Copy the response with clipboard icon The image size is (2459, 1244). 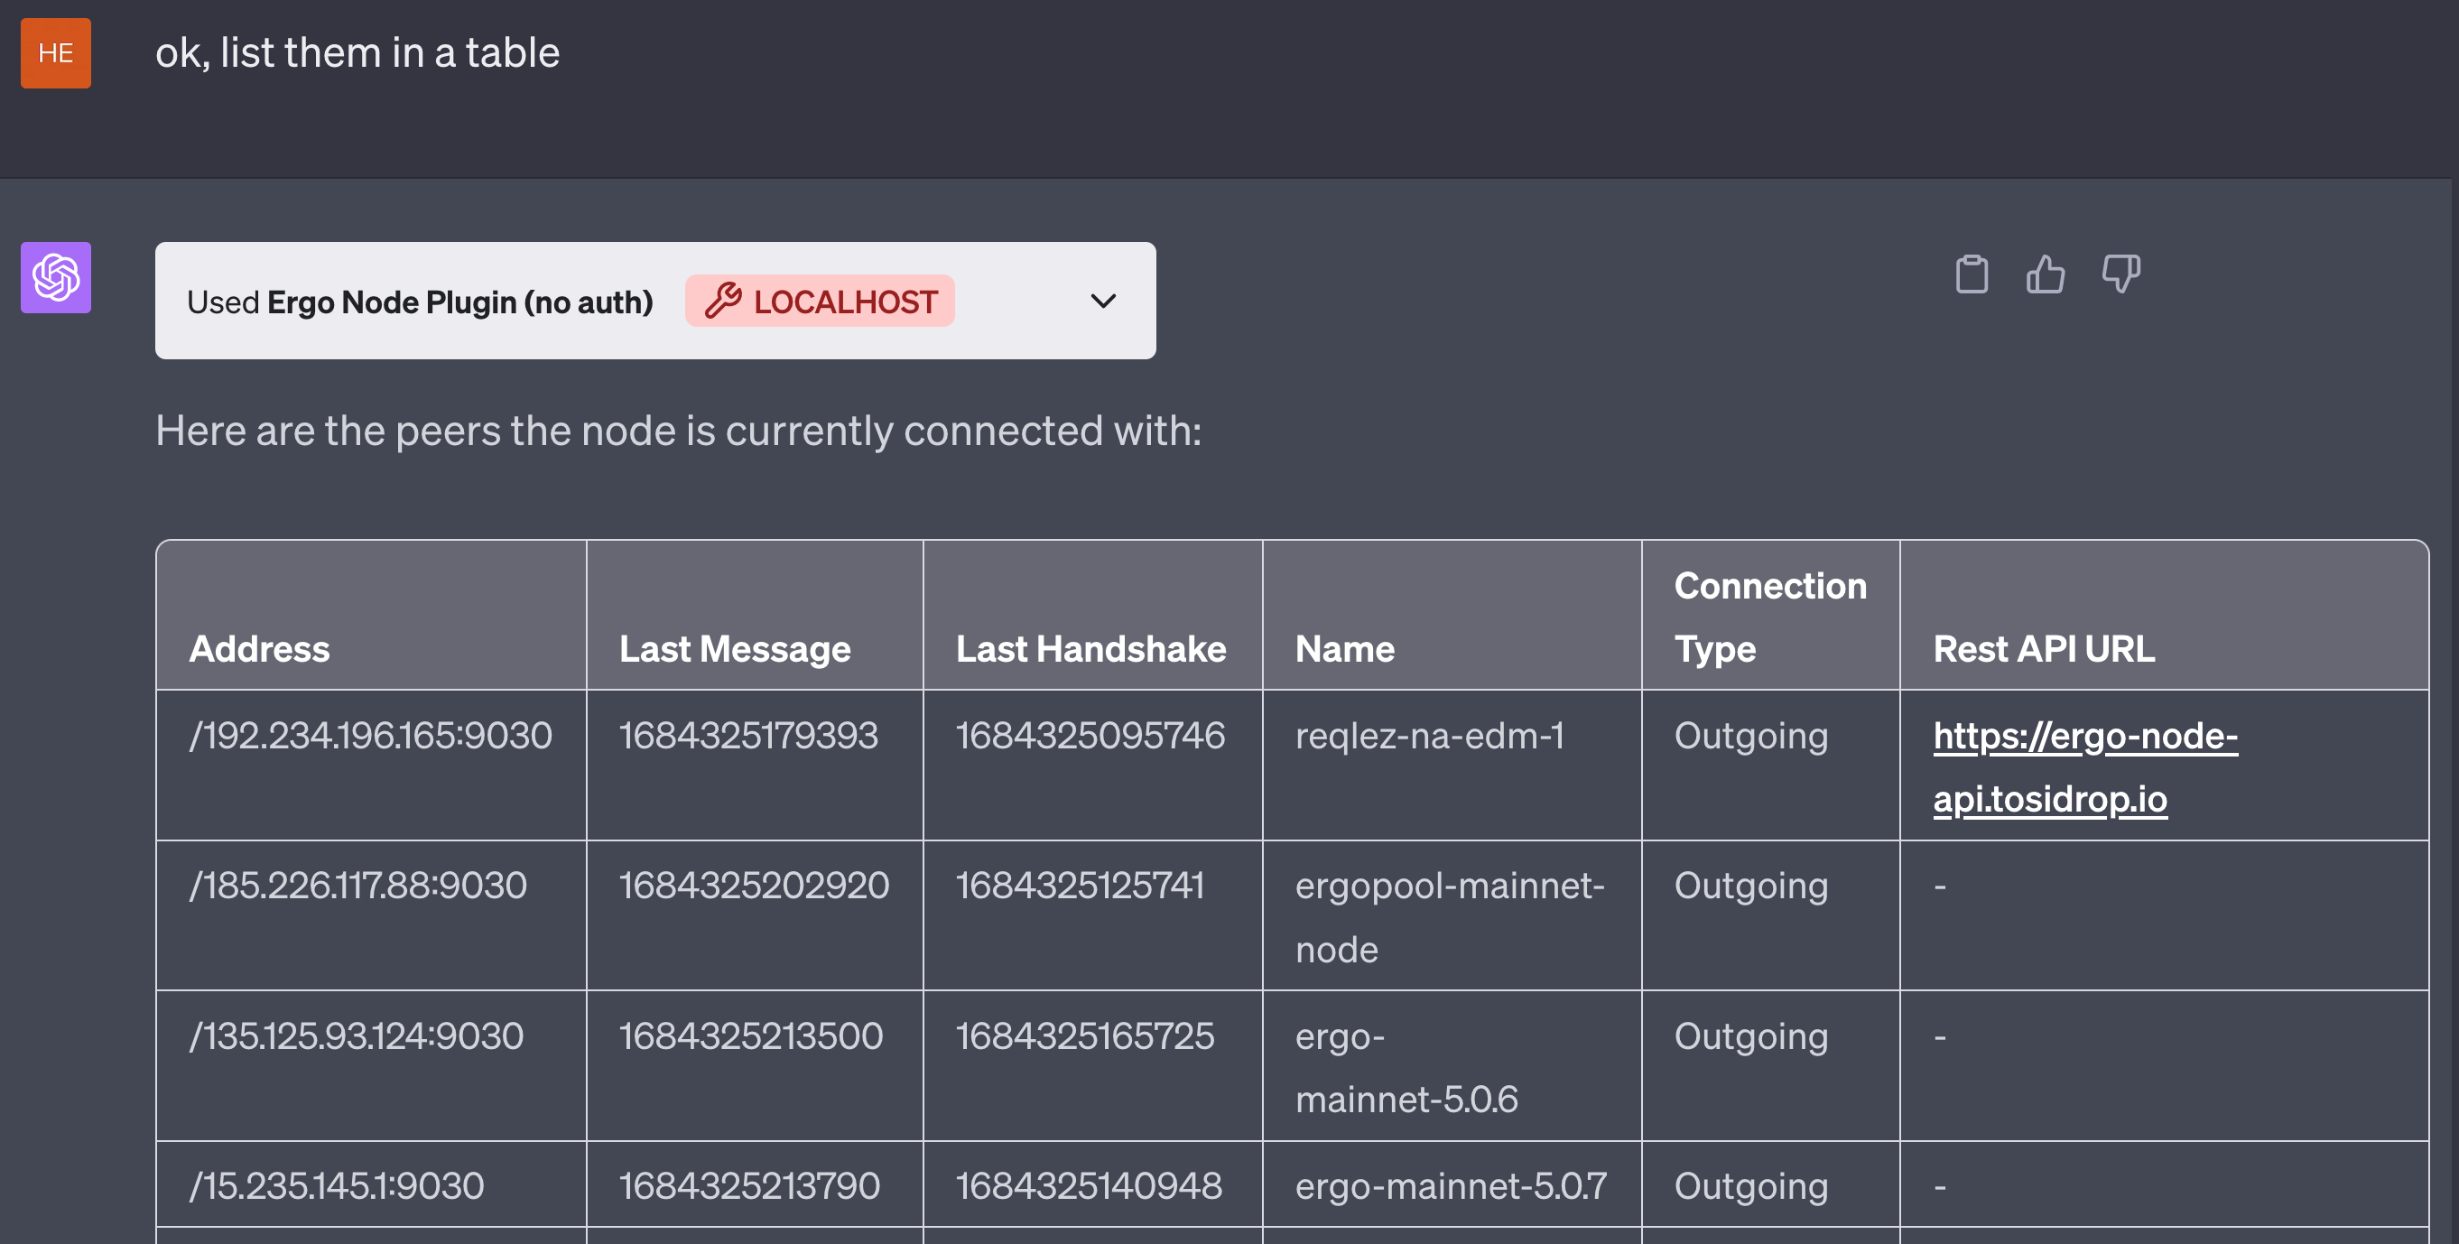point(1972,275)
